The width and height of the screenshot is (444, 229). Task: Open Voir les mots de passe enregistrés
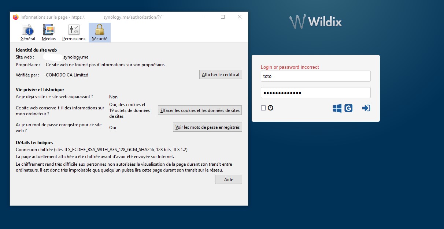tap(207, 127)
